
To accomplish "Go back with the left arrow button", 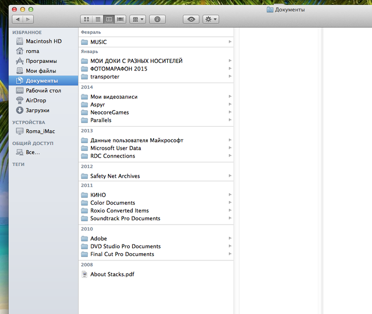I will [17, 19].
